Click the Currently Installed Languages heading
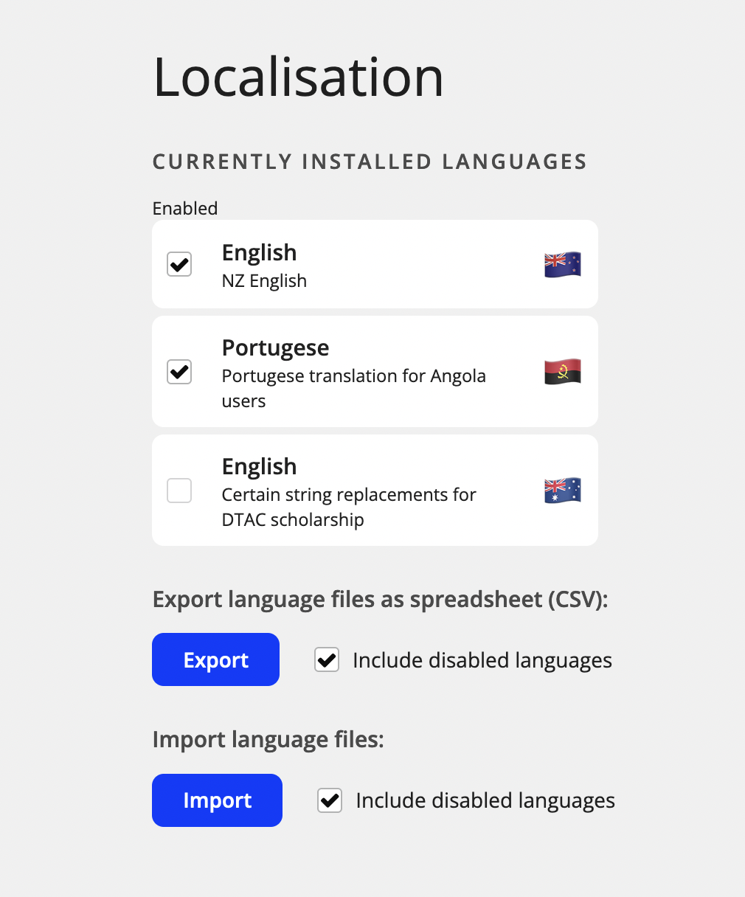Screen dimensions: 745x897 click(x=369, y=162)
